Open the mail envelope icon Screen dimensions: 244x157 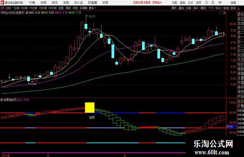coord(220,3)
